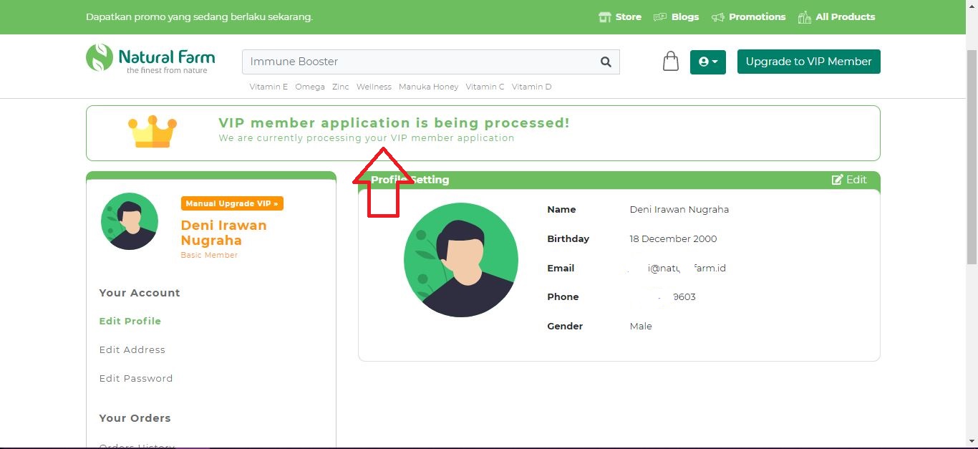Click the large profile avatar picture
This screenshot has width=978, height=449.
[x=460, y=260]
